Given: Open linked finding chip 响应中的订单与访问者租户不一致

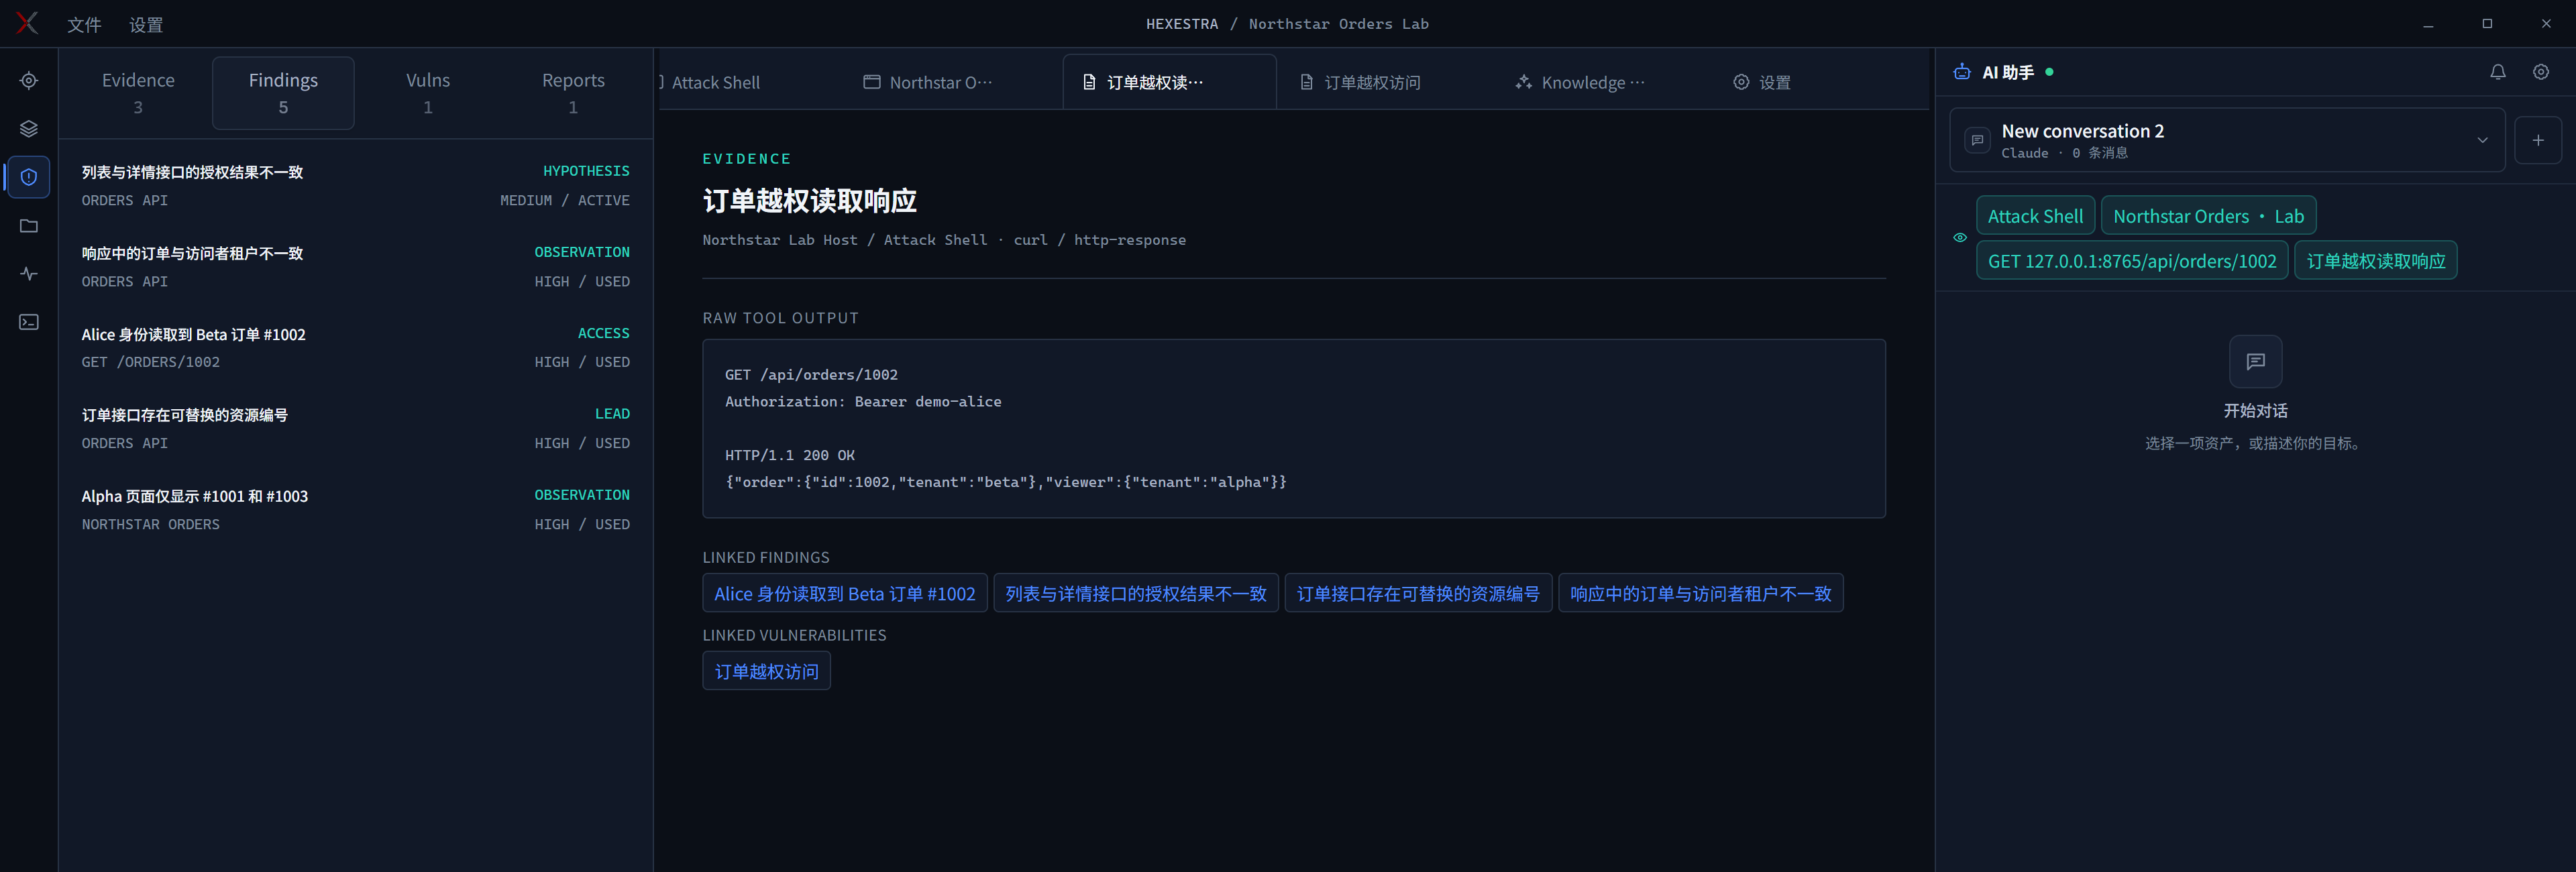Looking at the screenshot, I should [x=1700, y=593].
